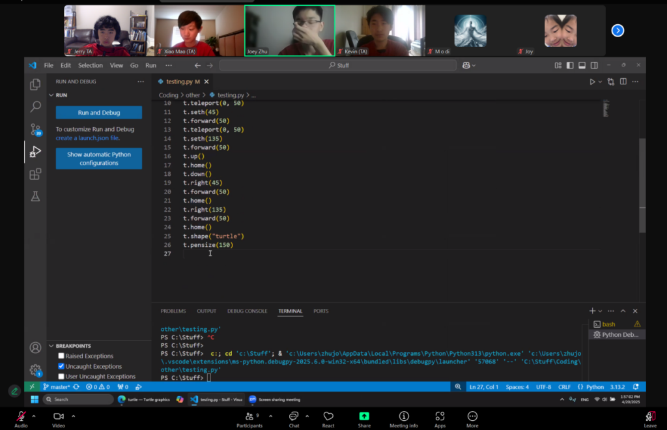Image resolution: width=667 pixels, height=430 pixels.
Task: Toggle Uncaught Exceptions breakpoint checkbox
Action: [61, 365]
